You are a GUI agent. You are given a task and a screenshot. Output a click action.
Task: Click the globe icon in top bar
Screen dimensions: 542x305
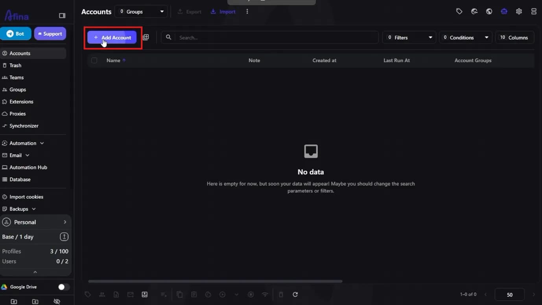[489, 11]
